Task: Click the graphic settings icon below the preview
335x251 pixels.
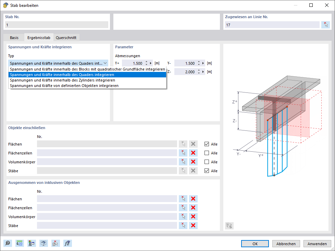Action: tap(229, 226)
